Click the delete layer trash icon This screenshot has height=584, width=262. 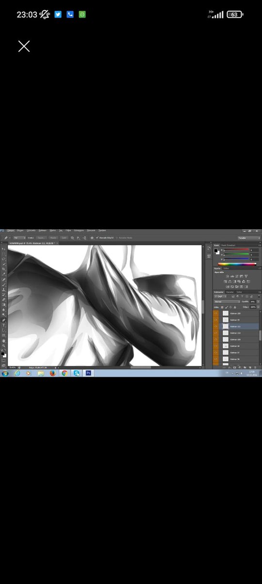255,367
